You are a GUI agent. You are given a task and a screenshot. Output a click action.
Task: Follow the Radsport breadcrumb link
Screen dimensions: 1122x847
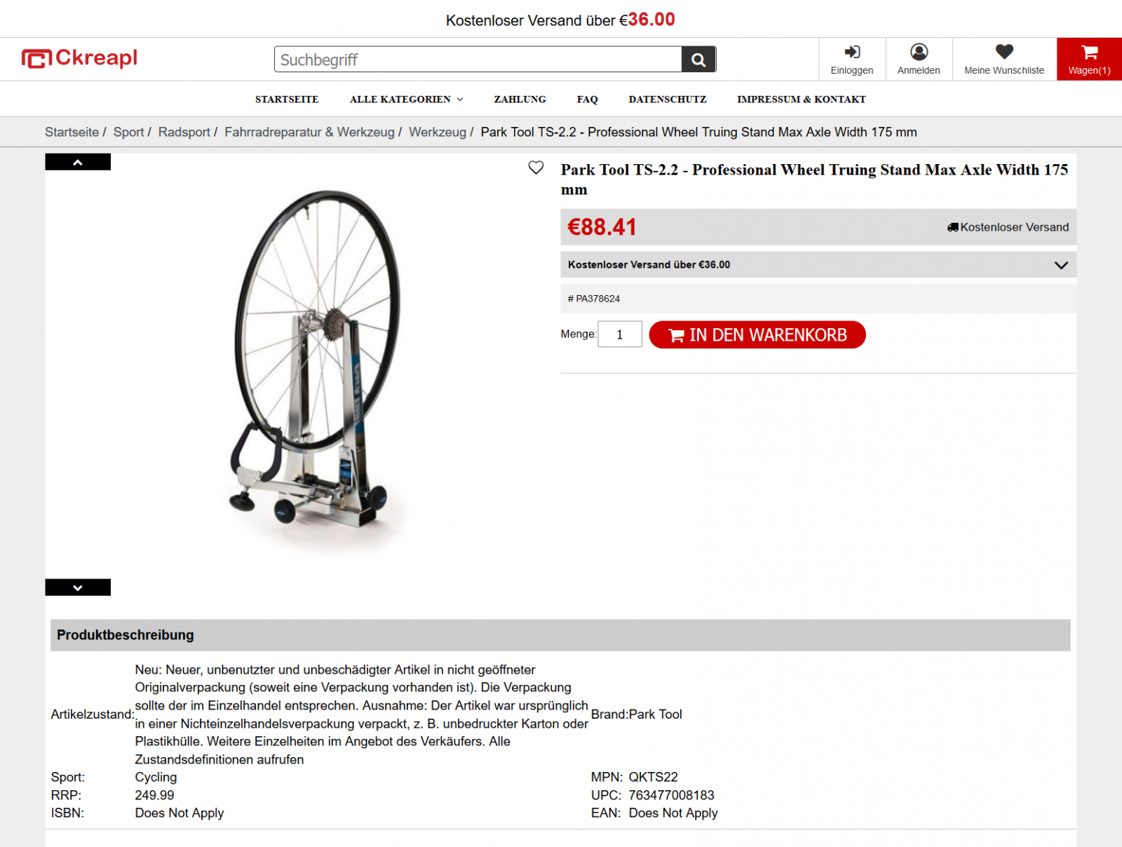point(184,133)
